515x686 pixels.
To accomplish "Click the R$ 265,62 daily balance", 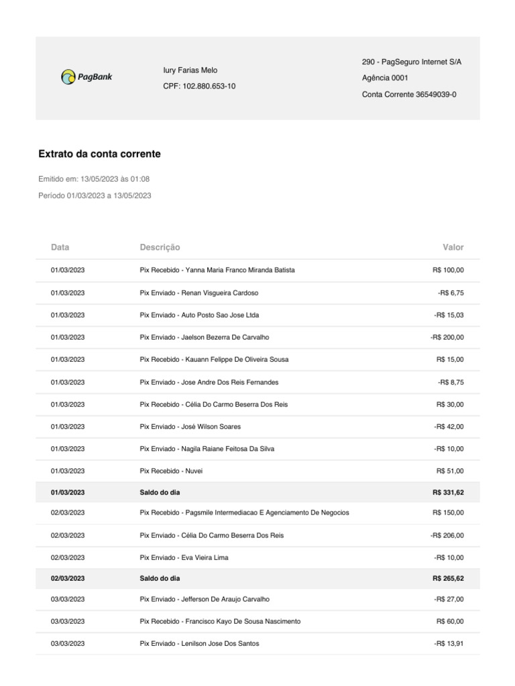I will pyautogui.click(x=448, y=577).
